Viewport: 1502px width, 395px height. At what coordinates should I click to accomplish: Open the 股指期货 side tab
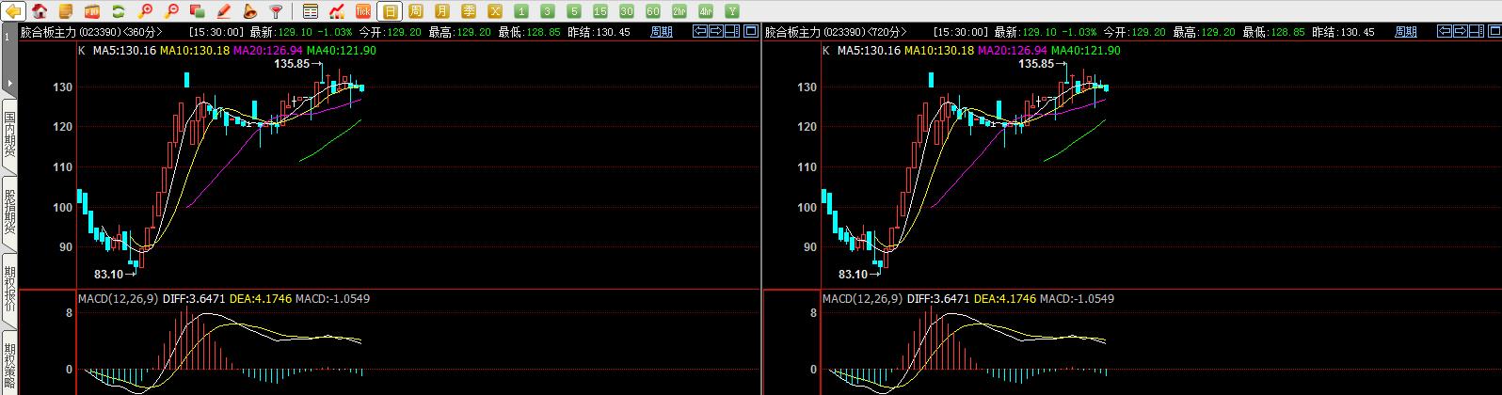point(9,213)
